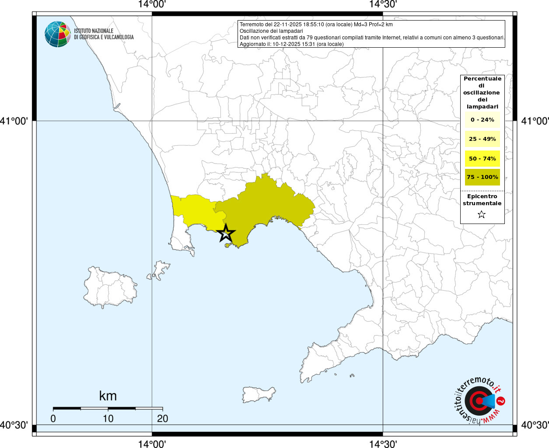Click the top 14°30' longitude label

click(383, 4)
